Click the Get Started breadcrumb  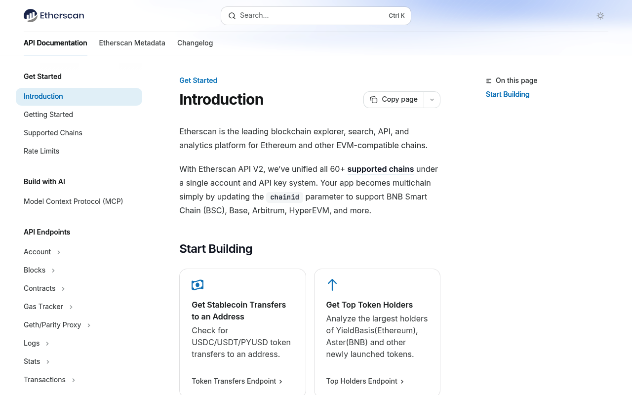coord(198,80)
